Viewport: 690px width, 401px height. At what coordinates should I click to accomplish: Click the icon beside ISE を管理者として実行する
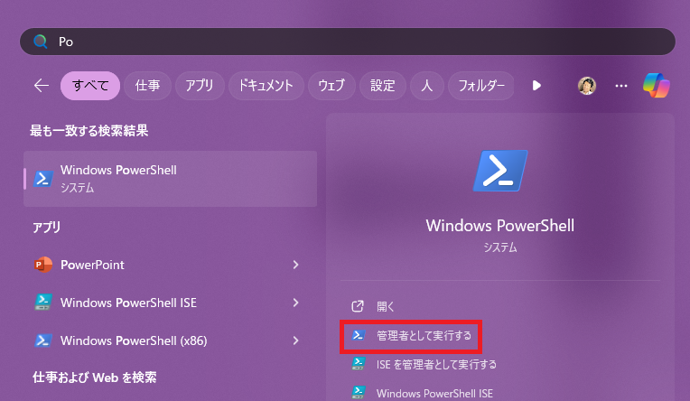tap(359, 364)
